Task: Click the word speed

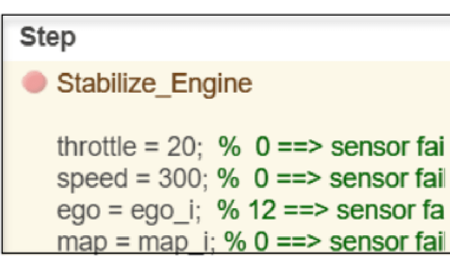Action: [x=92, y=179]
